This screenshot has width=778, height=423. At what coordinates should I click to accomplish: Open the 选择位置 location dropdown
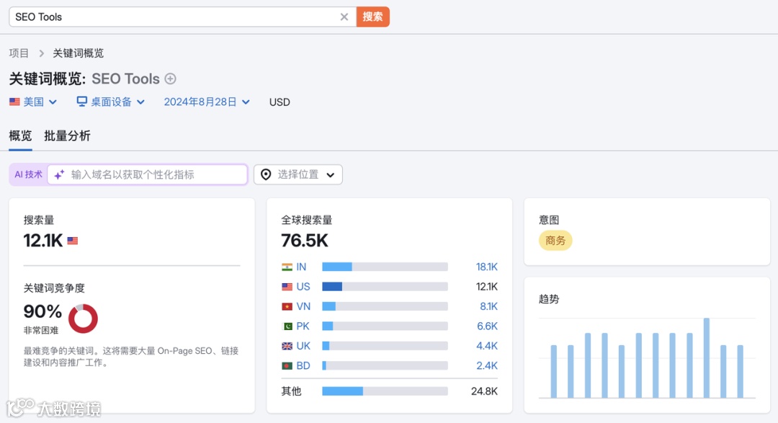tap(298, 175)
